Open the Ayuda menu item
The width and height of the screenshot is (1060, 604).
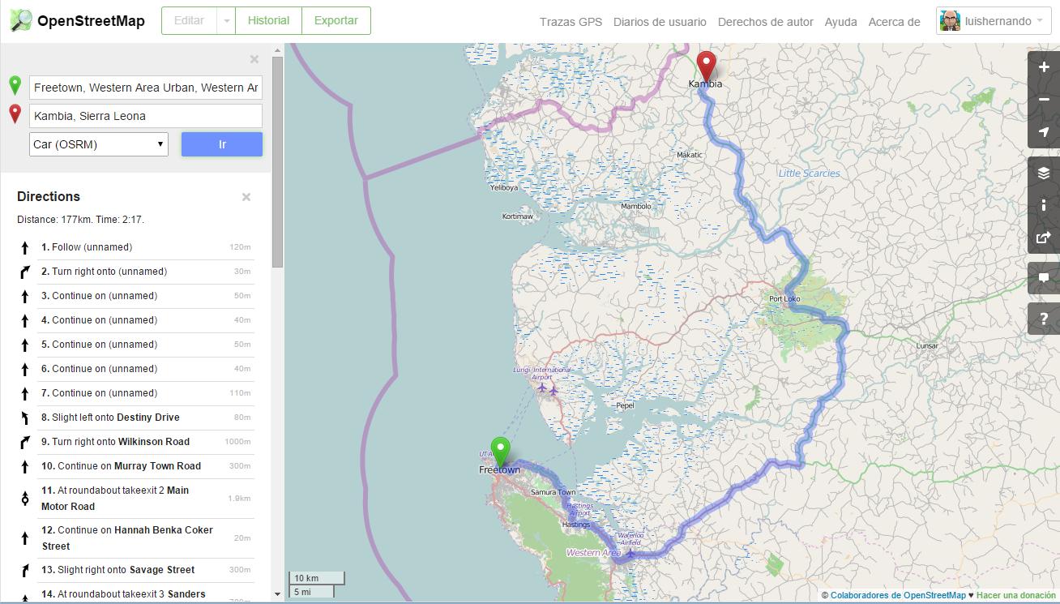tap(840, 22)
